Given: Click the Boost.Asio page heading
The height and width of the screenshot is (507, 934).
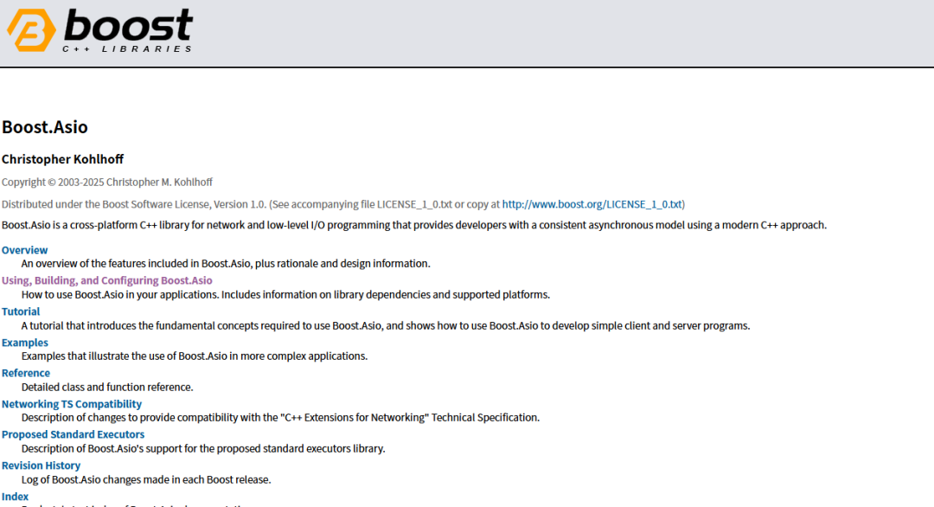Looking at the screenshot, I should [x=45, y=127].
